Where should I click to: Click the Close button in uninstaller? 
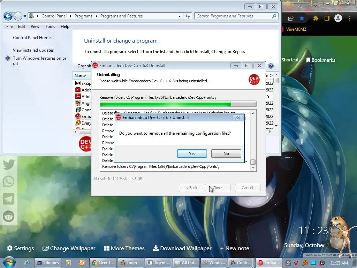218,187
